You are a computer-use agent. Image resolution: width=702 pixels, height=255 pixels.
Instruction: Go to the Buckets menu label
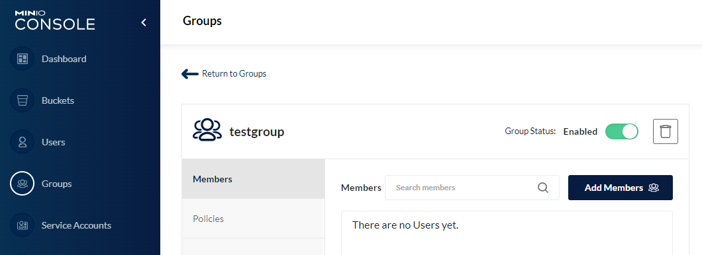(x=58, y=100)
